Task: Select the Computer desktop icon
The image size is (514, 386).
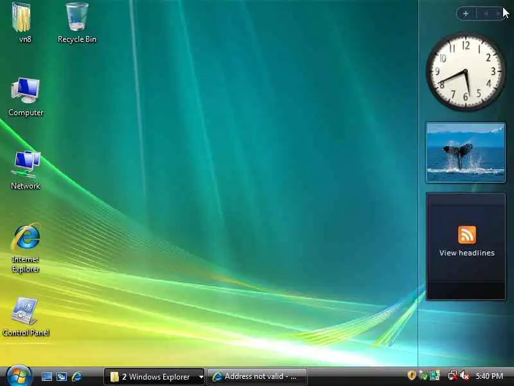Action: (x=26, y=96)
